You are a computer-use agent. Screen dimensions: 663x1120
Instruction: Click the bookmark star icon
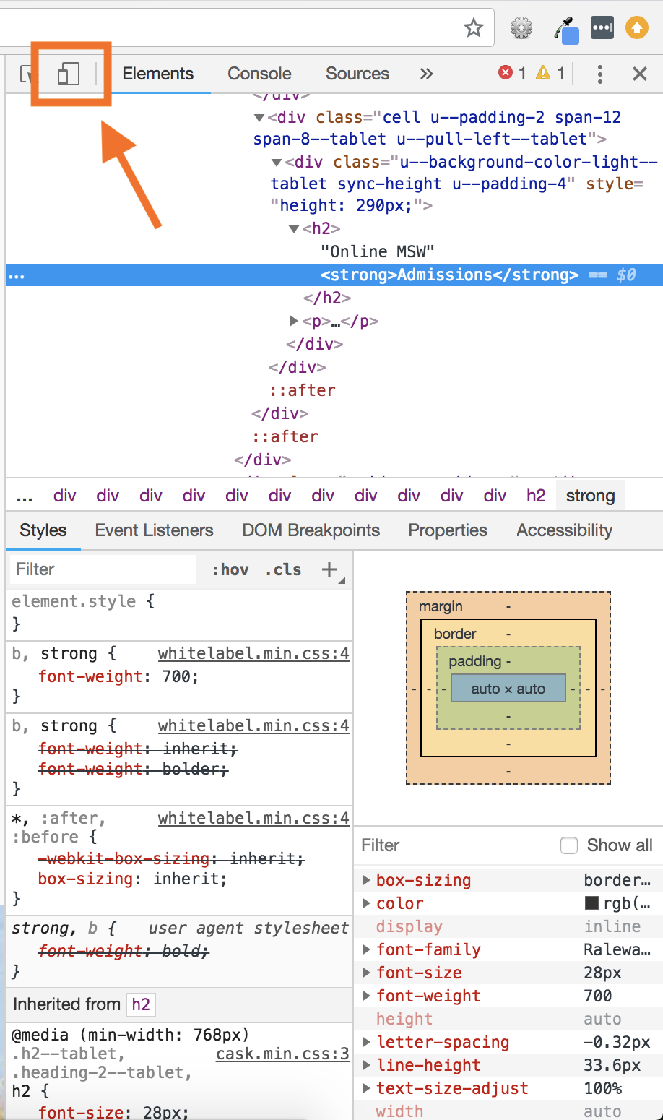coord(473,28)
